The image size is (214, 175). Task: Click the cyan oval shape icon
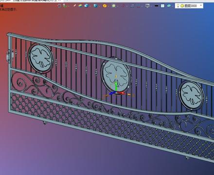coord(169,6)
